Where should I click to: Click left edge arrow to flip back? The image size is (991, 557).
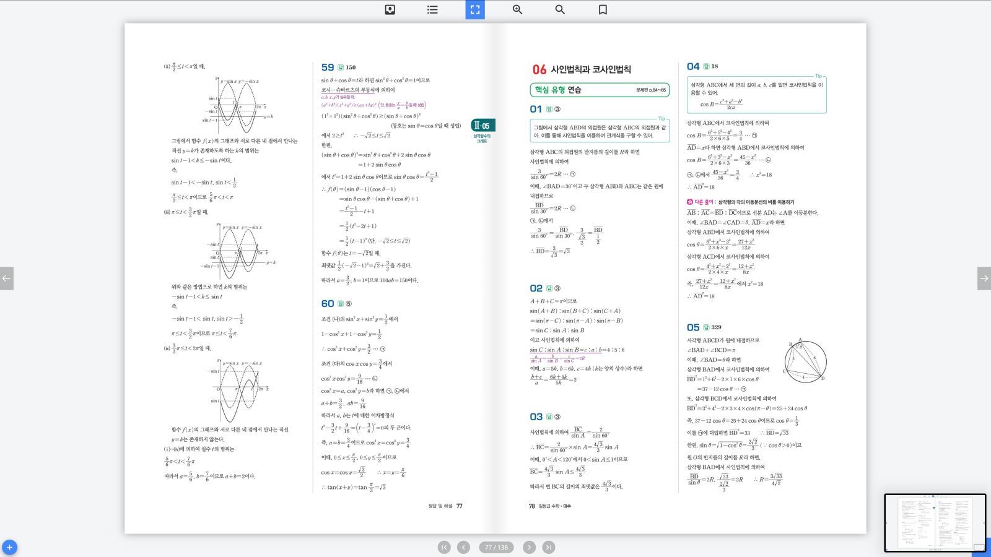[7, 278]
